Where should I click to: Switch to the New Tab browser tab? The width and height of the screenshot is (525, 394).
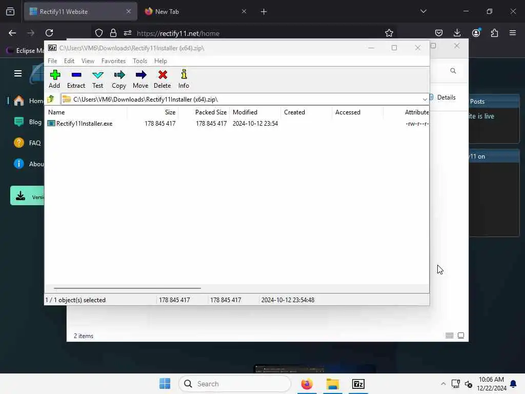pyautogui.click(x=196, y=12)
